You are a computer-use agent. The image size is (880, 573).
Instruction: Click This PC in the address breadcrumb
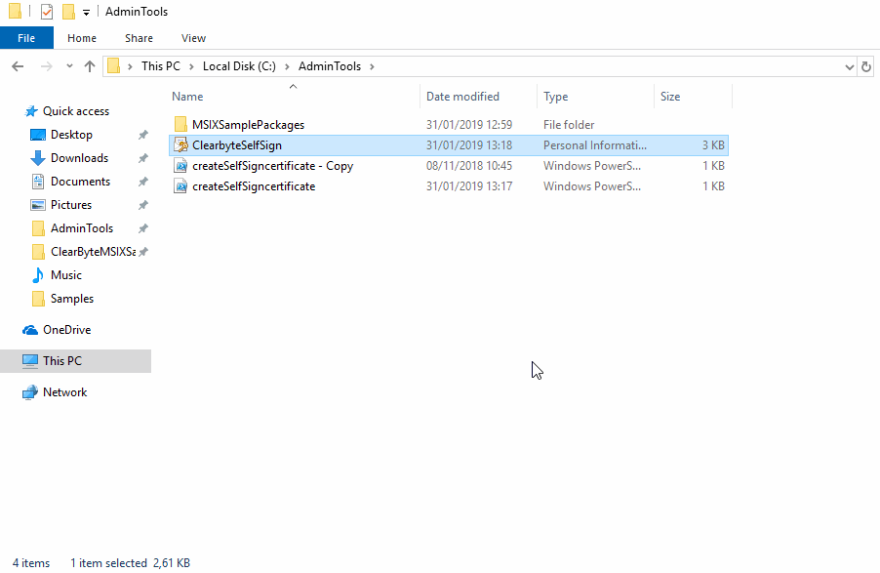[161, 66]
